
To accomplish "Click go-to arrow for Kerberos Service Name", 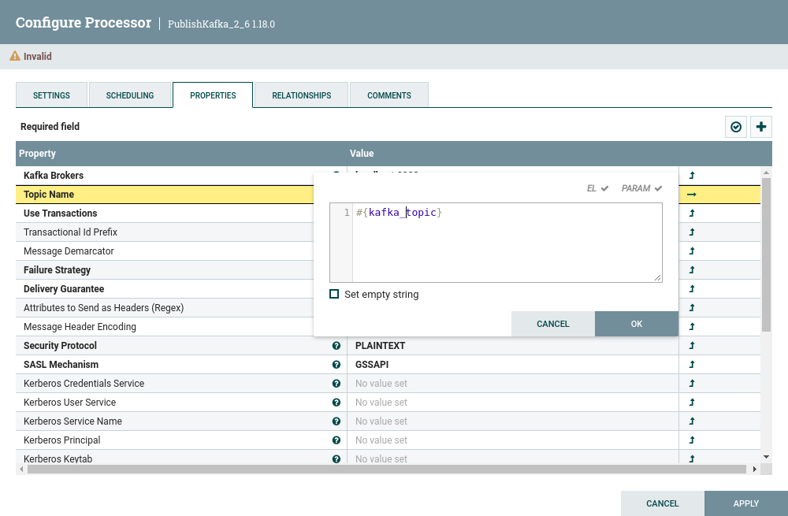I will click(692, 421).
